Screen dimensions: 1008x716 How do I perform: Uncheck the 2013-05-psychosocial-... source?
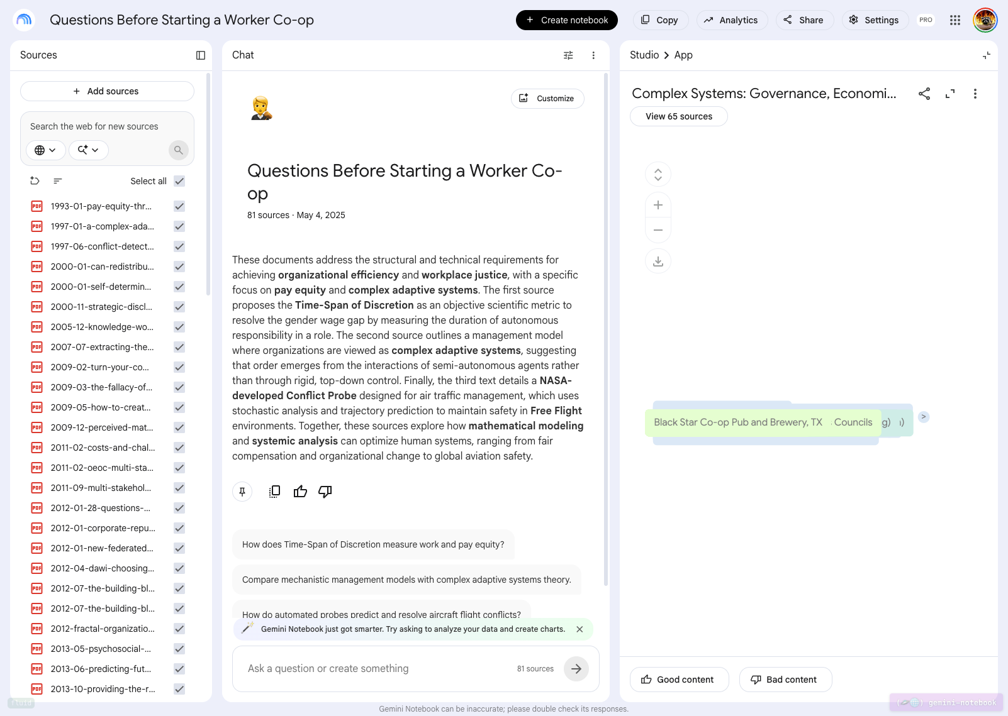point(179,649)
